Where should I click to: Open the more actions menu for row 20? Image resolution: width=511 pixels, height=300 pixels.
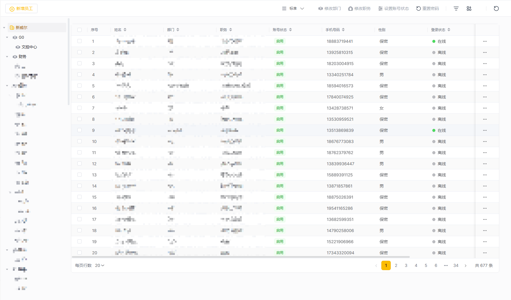pyautogui.click(x=485, y=253)
